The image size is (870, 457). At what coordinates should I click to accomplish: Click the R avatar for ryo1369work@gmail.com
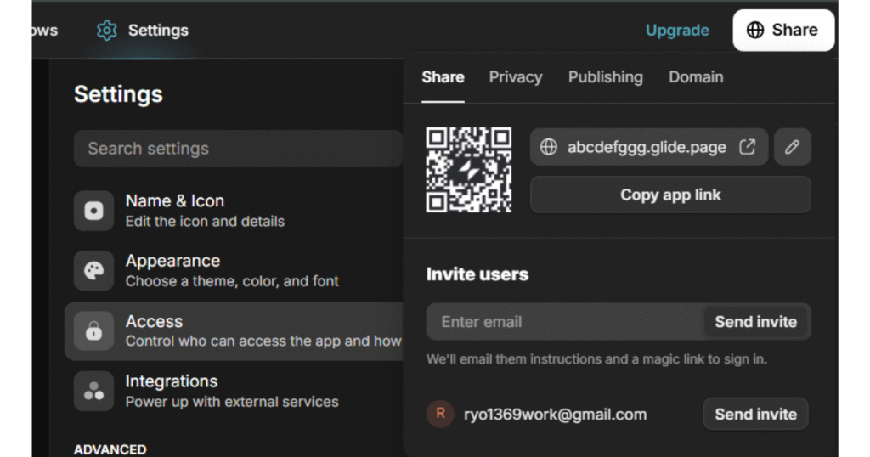[441, 414]
